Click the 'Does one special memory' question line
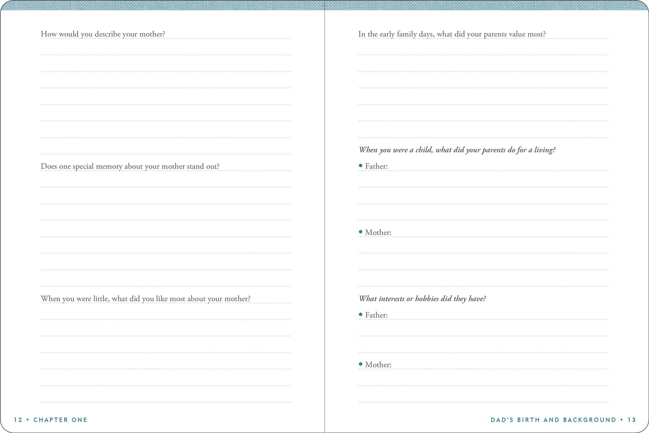Screen dimensions: 649x433 point(130,166)
